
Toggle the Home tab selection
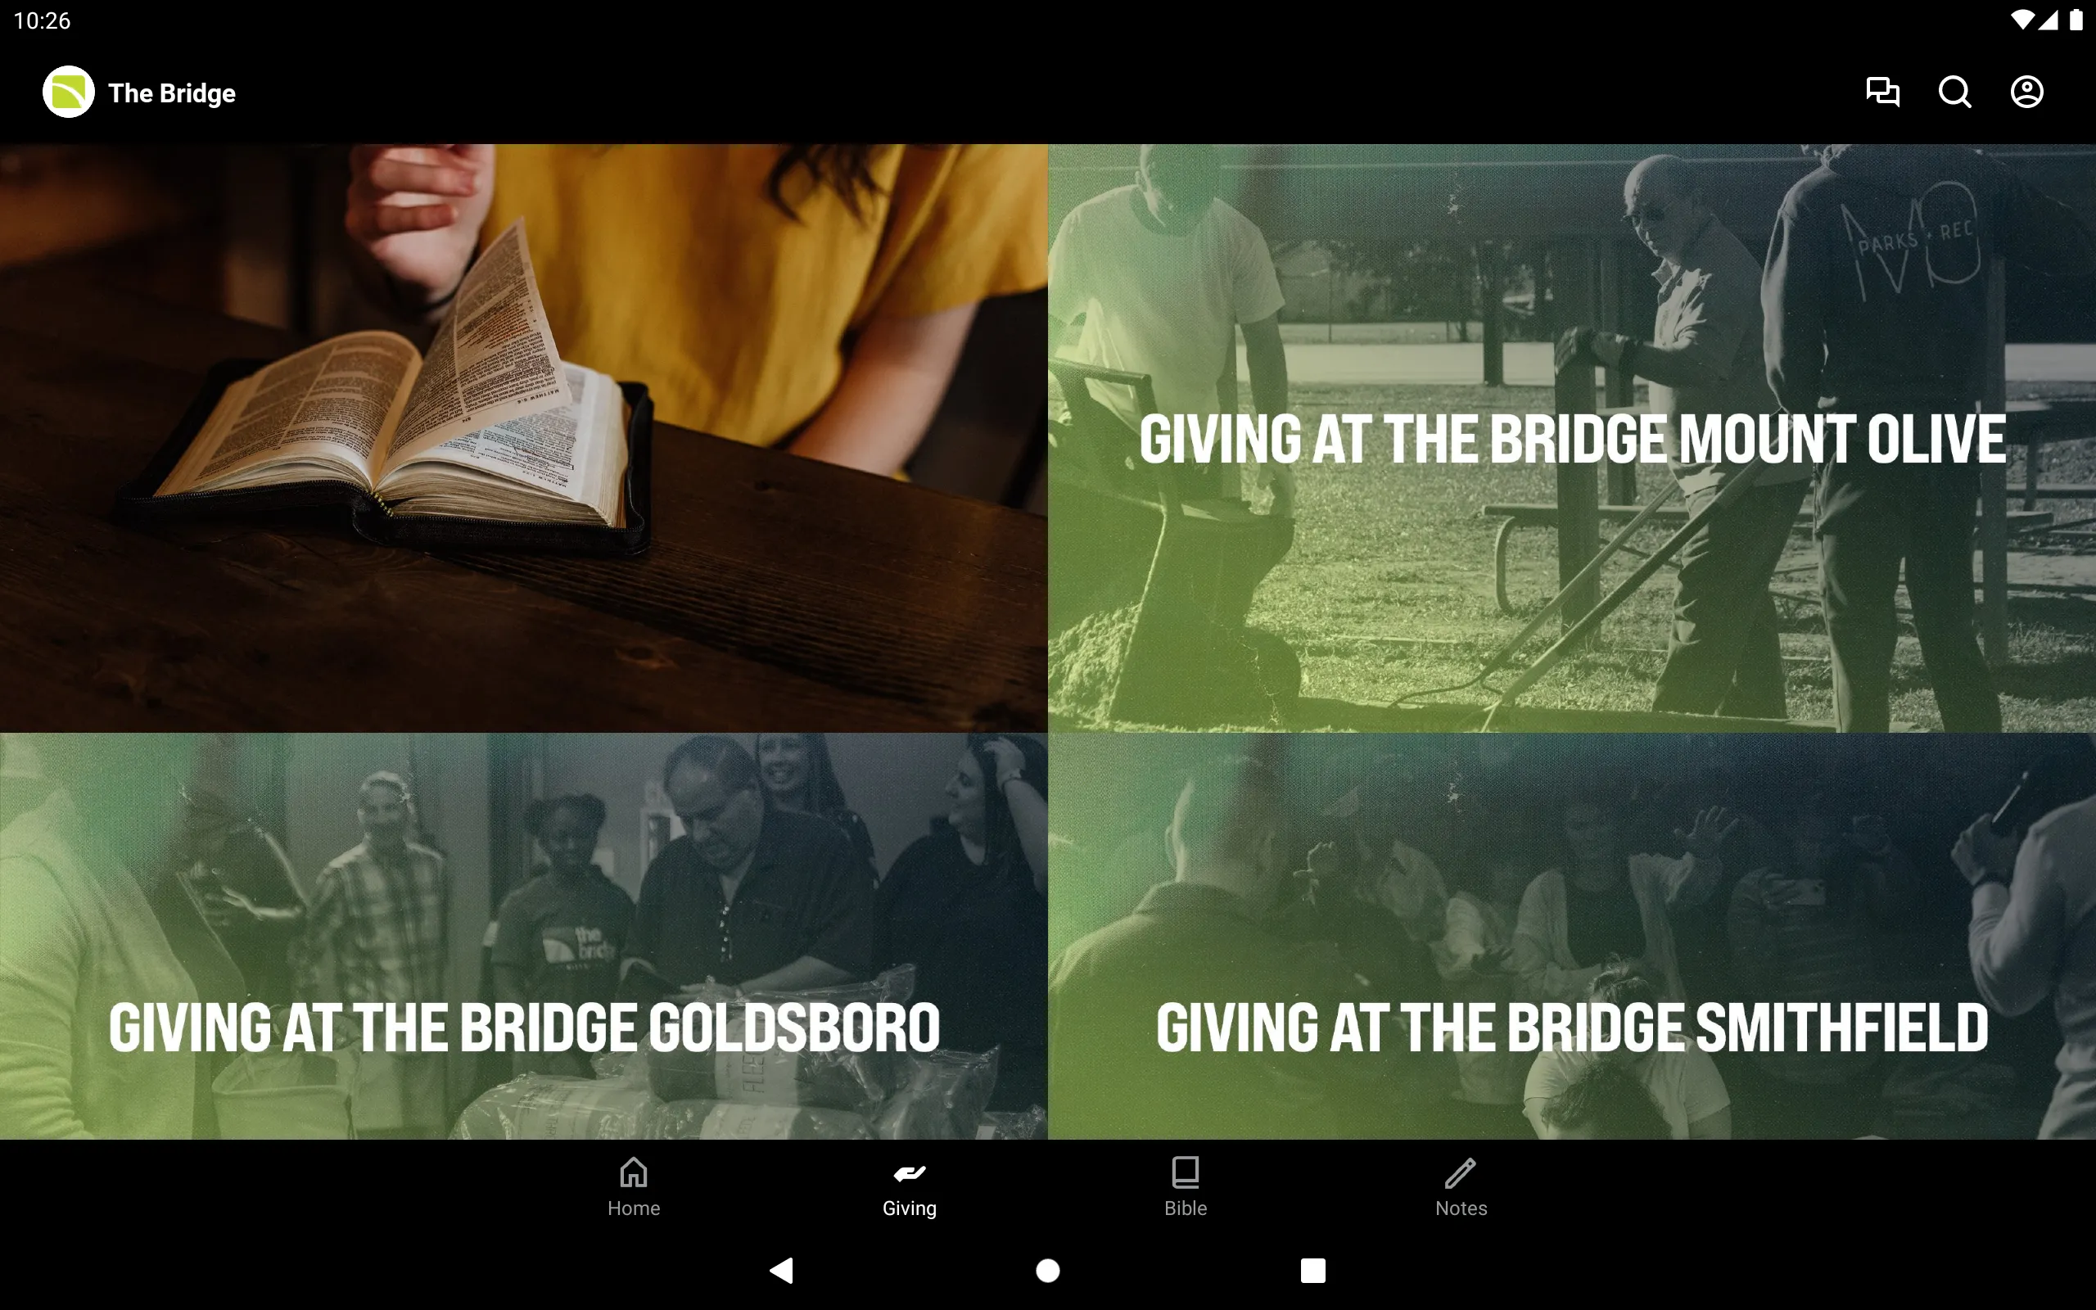coord(632,1186)
